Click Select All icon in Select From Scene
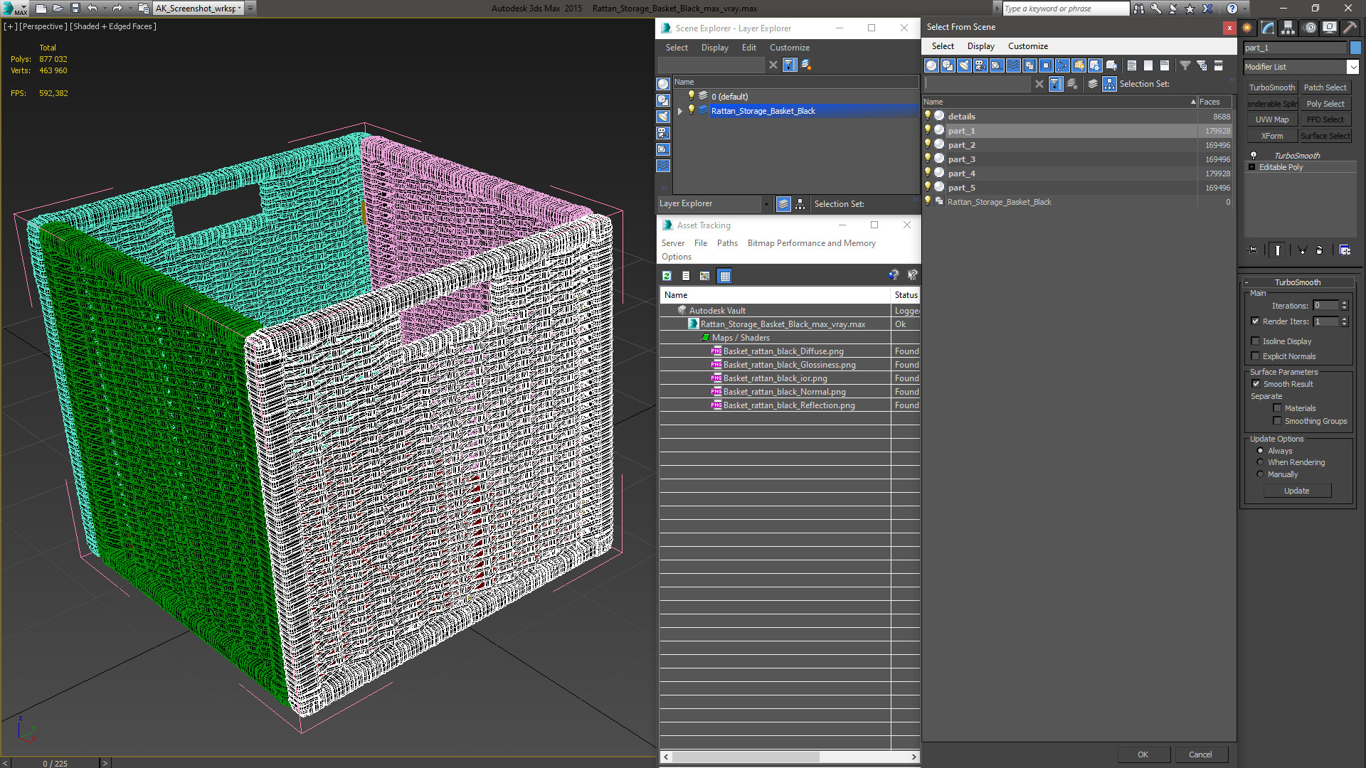The height and width of the screenshot is (768, 1366). [x=1132, y=65]
